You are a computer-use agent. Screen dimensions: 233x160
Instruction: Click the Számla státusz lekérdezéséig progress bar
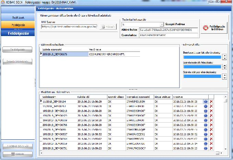202,77
